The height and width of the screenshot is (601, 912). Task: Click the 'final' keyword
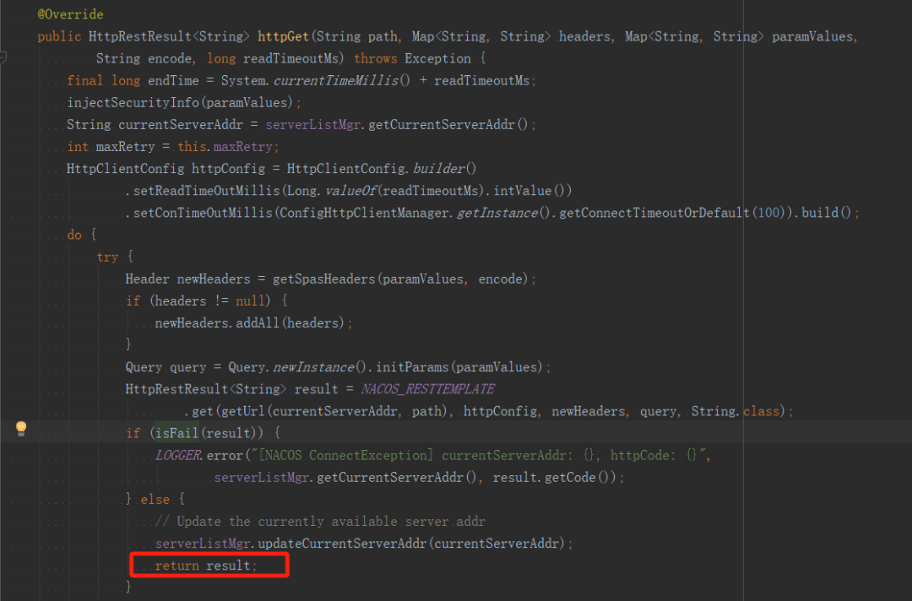point(85,80)
